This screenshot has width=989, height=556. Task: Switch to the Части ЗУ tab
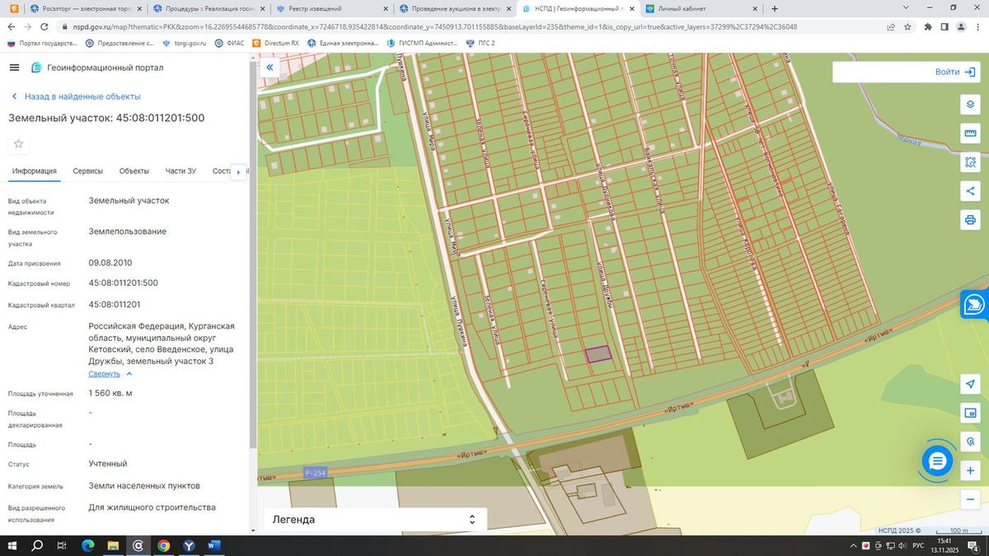(180, 171)
